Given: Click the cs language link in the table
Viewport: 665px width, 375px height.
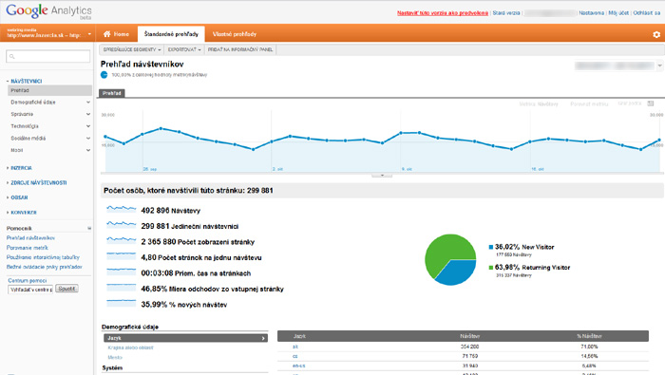Looking at the screenshot, I should coord(295,356).
